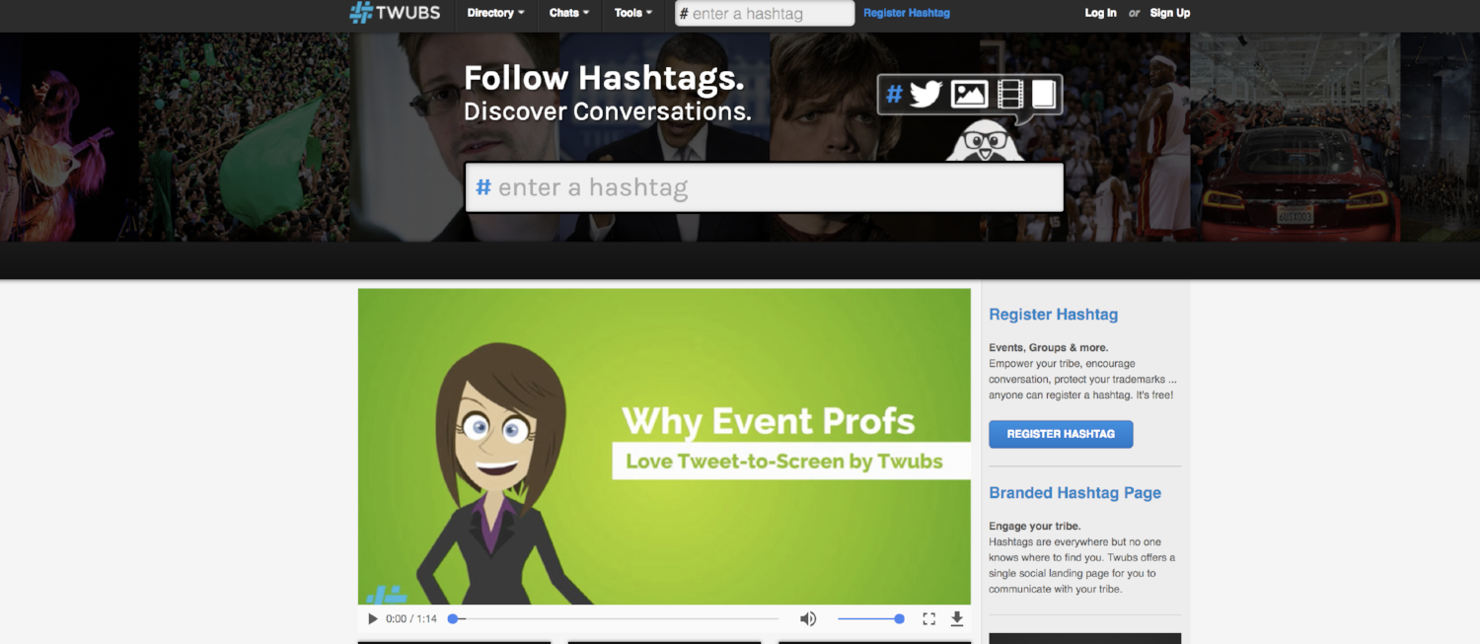Open the Branded Hashtag Page heading link
This screenshot has width=1480, height=644.
[x=1075, y=493]
